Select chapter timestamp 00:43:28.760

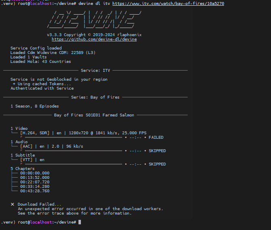[x=35, y=191]
